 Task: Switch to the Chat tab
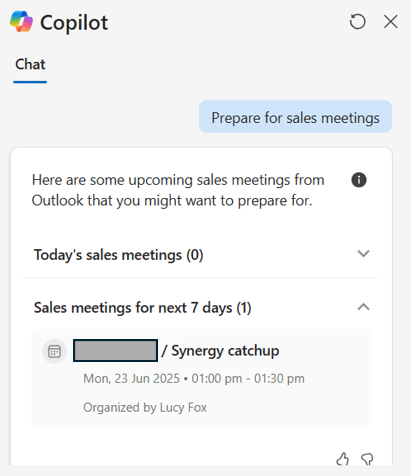click(30, 64)
